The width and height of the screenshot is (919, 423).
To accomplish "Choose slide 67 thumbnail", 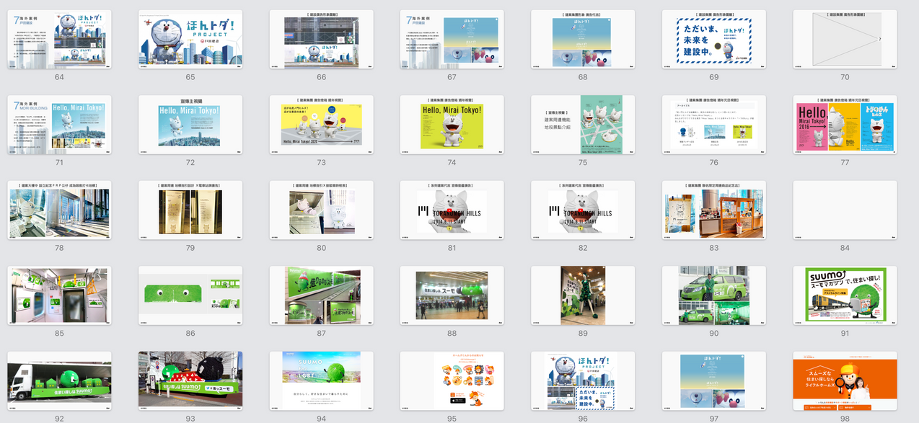I will pos(452,40).
